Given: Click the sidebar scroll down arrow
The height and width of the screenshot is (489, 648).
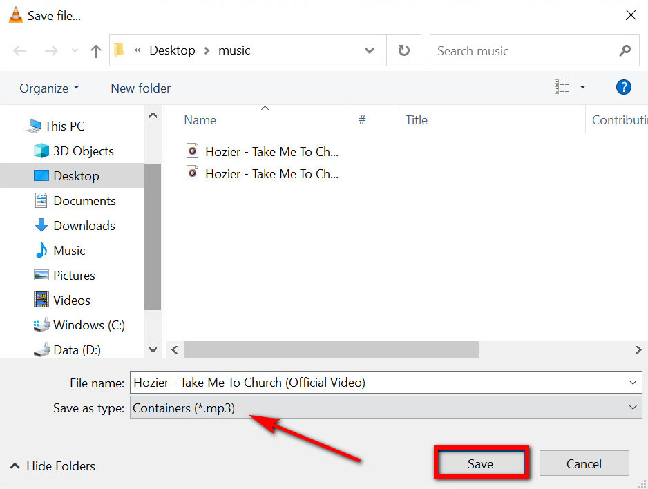Looking at the screenshot, I should (153, 349).
